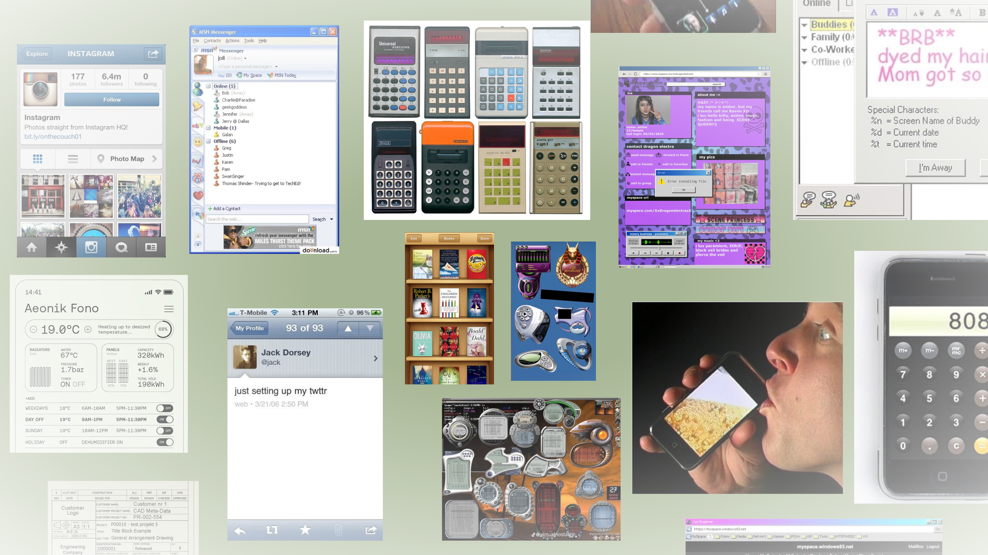Tap Instagram speech bubble activity icon
Viewport: 988px width, 555px height.
point(121,247)
